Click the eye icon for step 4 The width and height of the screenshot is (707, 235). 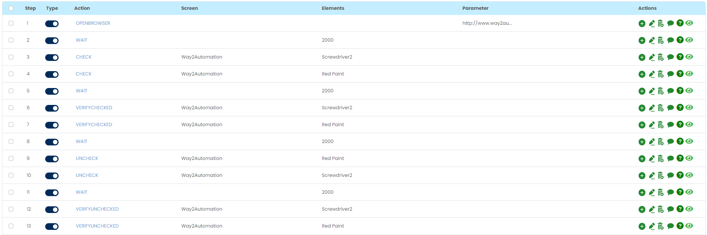689,73
